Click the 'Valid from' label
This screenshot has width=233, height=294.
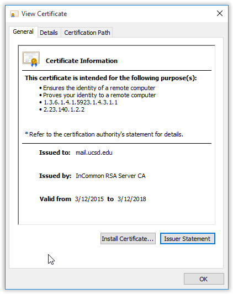(x=55, y=199)
